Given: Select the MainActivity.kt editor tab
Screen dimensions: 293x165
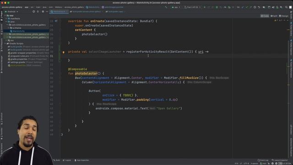Looking at the screenshot, I should tap(59, 11).
